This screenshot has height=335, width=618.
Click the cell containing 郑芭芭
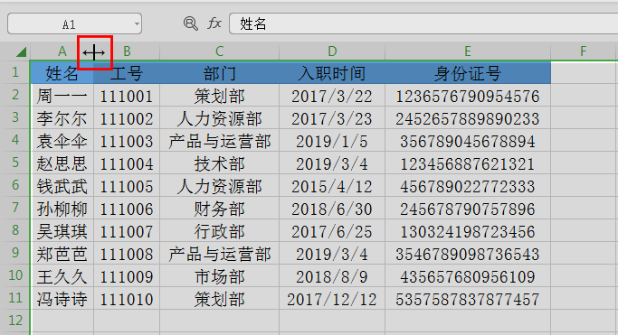pos(62,253)
